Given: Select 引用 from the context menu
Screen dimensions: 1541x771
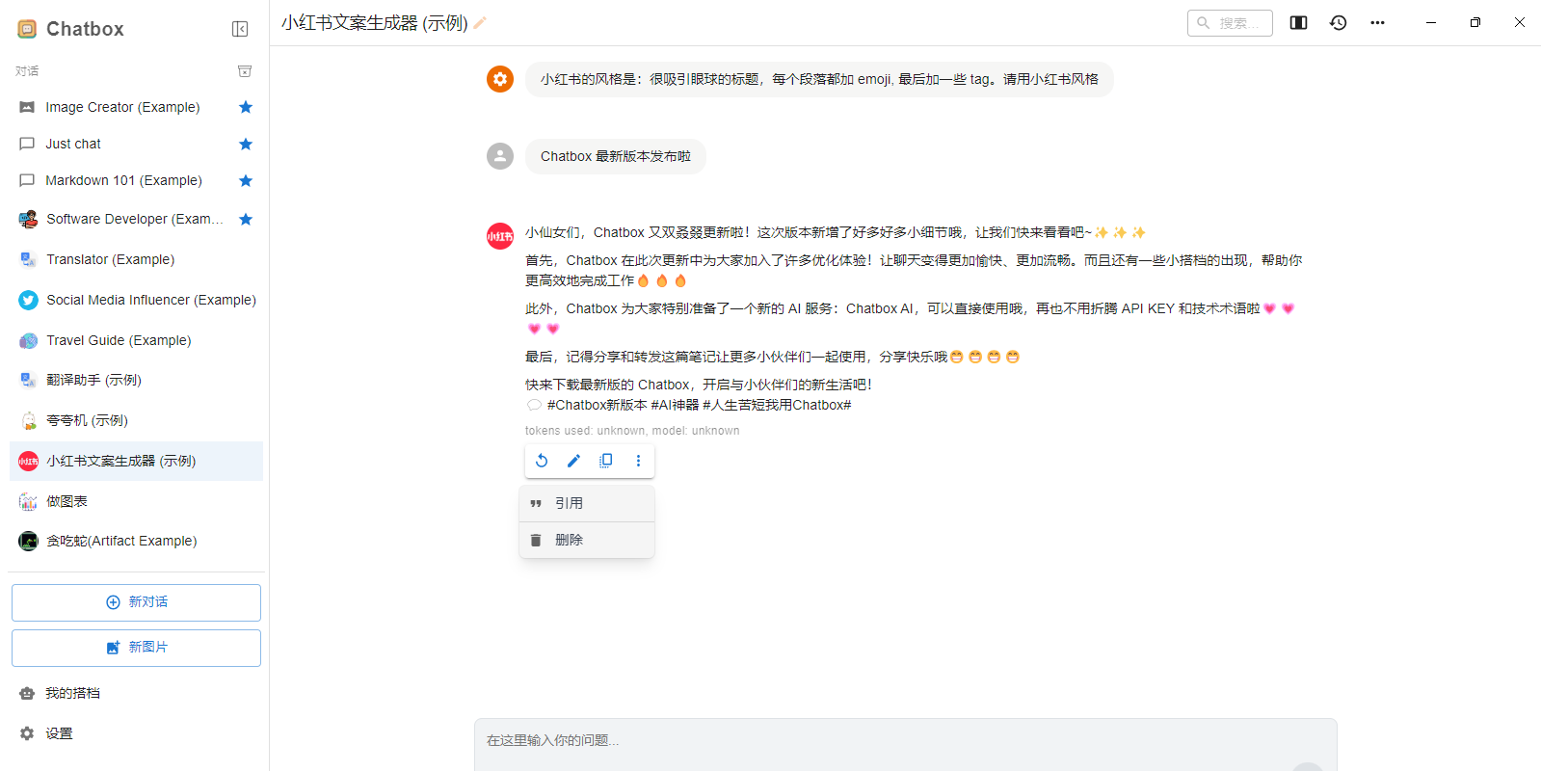Looking at the screenshot, I should tap(570, 502).
